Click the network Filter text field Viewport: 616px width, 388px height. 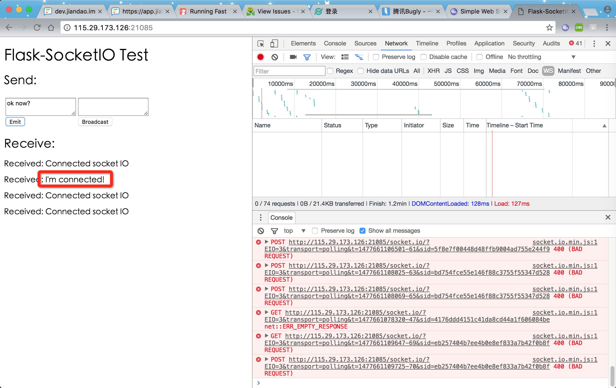(x=289, y=71)
